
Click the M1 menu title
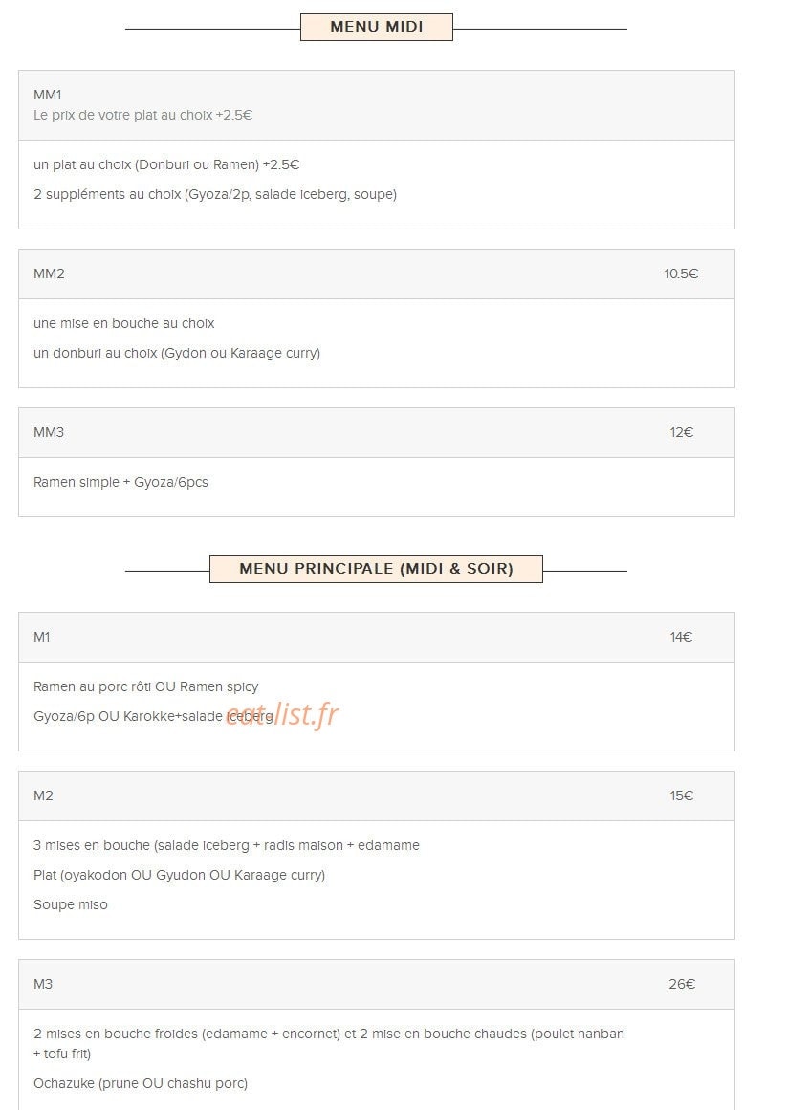[42, 637]
